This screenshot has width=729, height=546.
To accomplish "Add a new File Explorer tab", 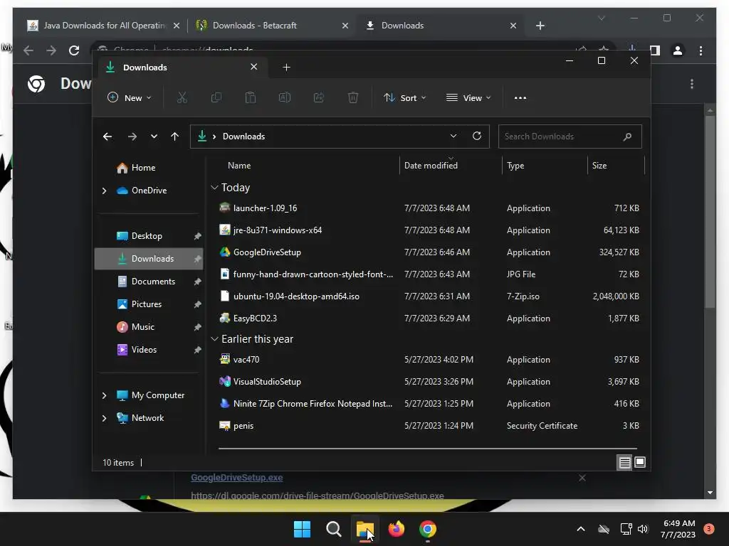I will point(286,68).
